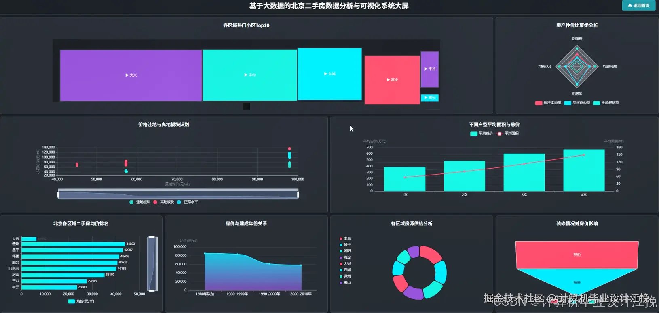Click the 各区域热门小区Top10 chart title

pyautogui.click(x=246, y=25)
